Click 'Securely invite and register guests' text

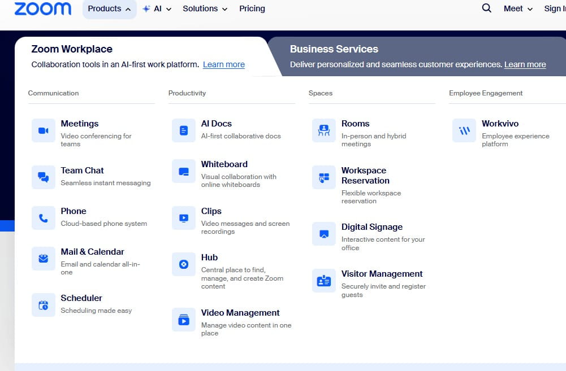[383, 290]
